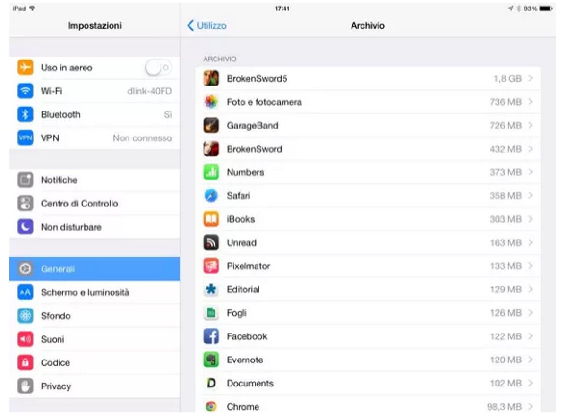The height and width of the screenshot is (420, 567).
Task: Expand Documents storage info using the chevron
Action: [x=530, y=383]
